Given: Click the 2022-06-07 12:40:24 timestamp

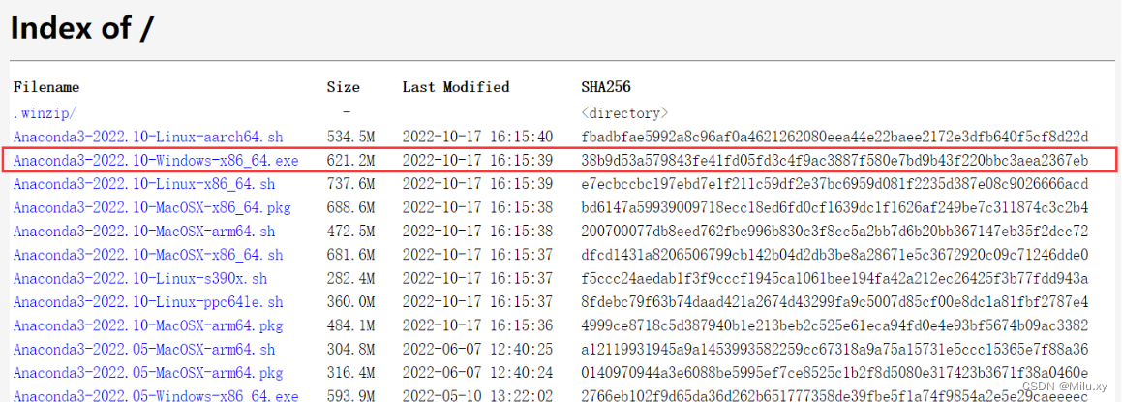Looking at the screenshot, I should [x=477, y=373].
